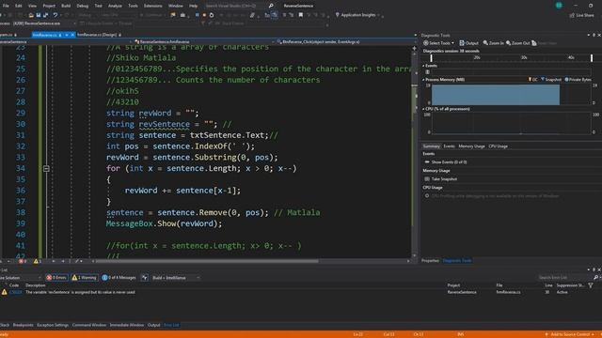Click the Restart debugging icon
Screen dimensions: 602x338
212,15
